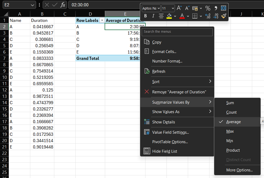Apply the yellow fill color
This screenshot has height=178, width=264.
(x=169, y=16)
